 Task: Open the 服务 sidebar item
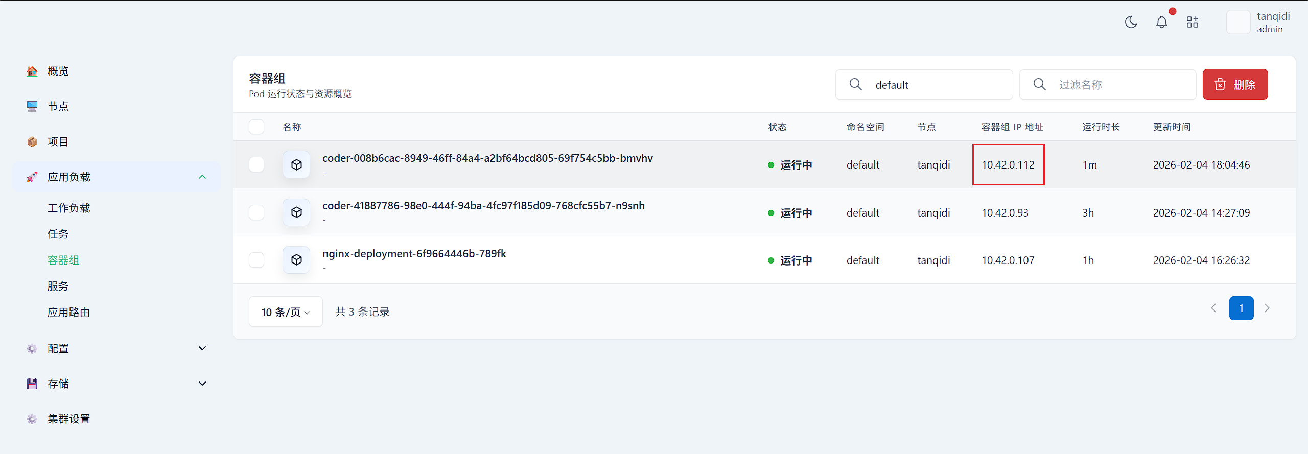(x=58, y=286)
